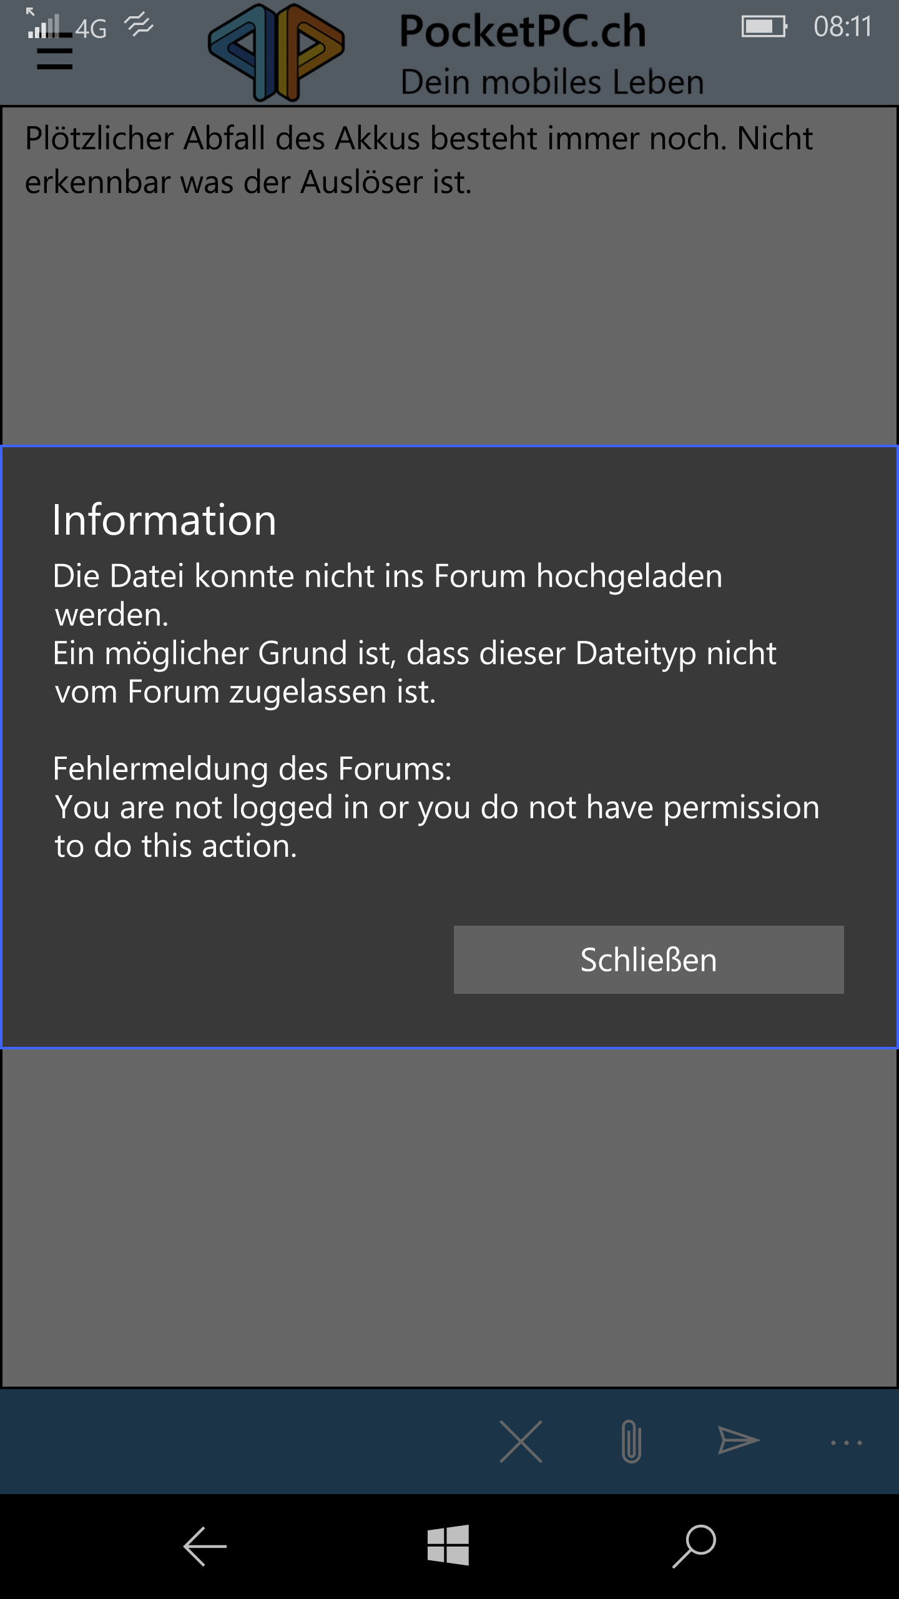899x1599 pixels.
Task: Attach a file using the paperclip icon
Action: pos(631,1442)
